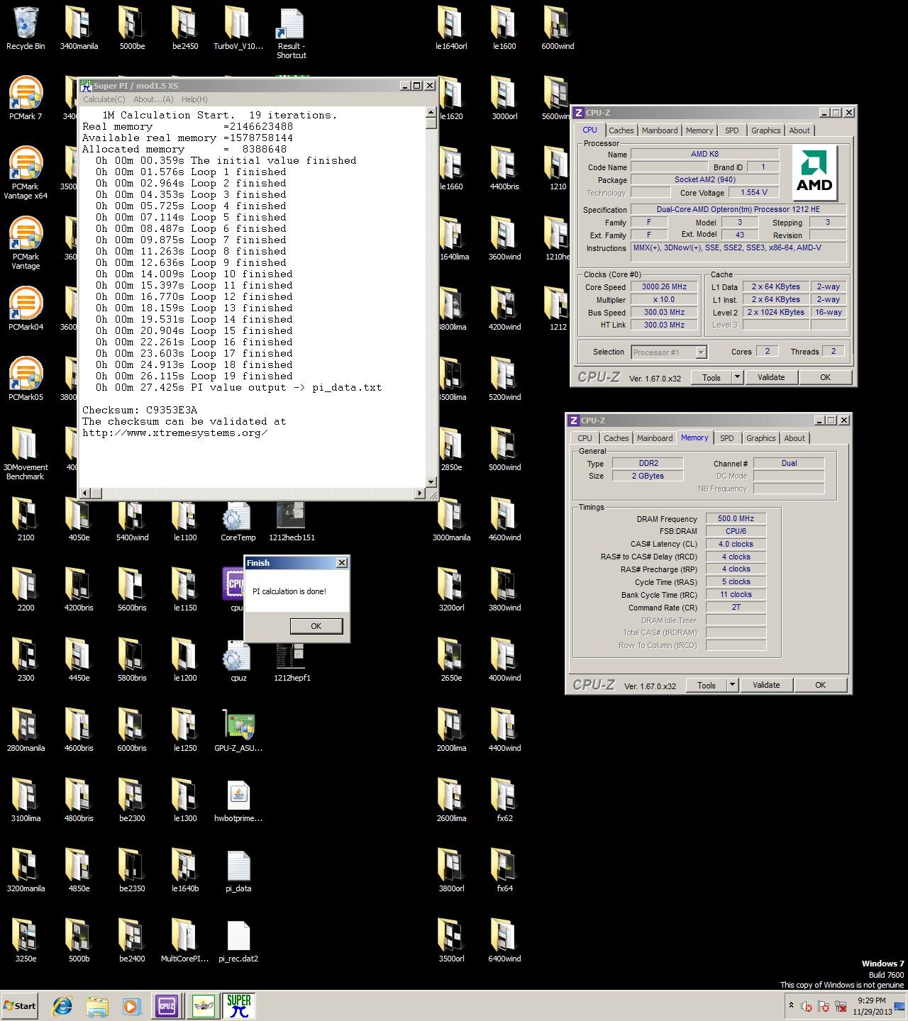Open the About...(A) menu in Super PI

pyautogui.click(x=153, y=99)
